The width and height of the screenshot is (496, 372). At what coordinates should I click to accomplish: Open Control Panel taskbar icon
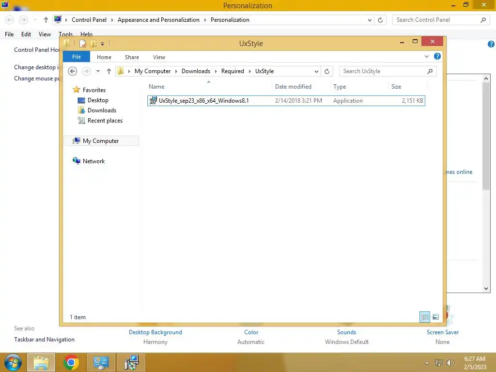101,362
